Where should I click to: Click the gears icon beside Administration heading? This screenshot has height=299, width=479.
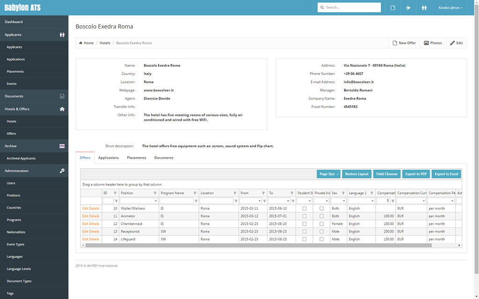coord(62,171)
